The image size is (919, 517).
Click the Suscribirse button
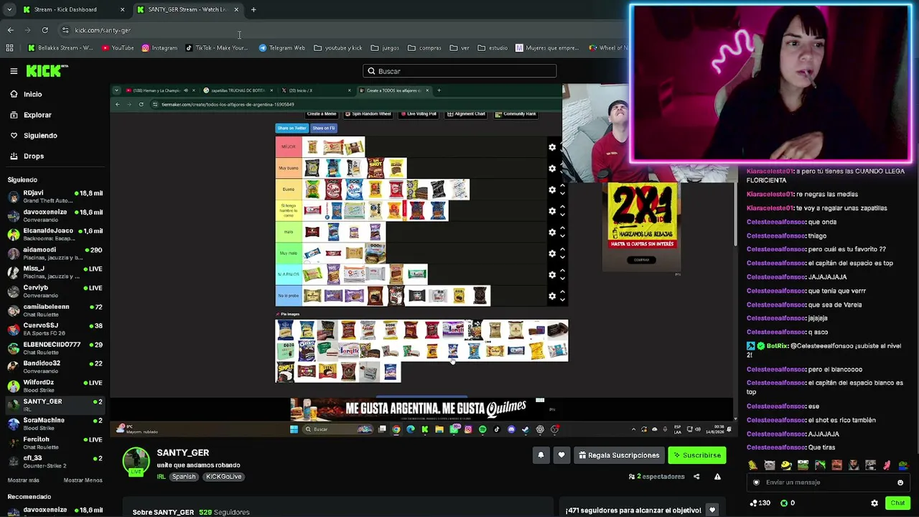(696, 455)
